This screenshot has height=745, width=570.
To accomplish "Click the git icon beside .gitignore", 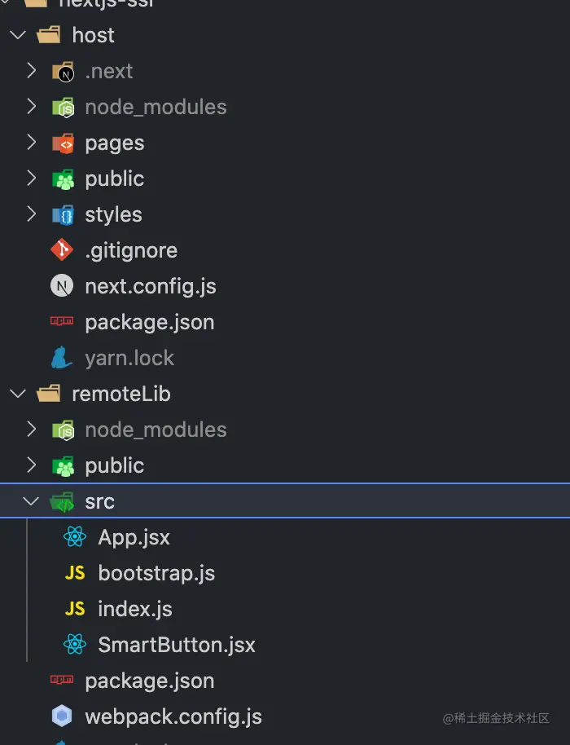I will 62,250.
